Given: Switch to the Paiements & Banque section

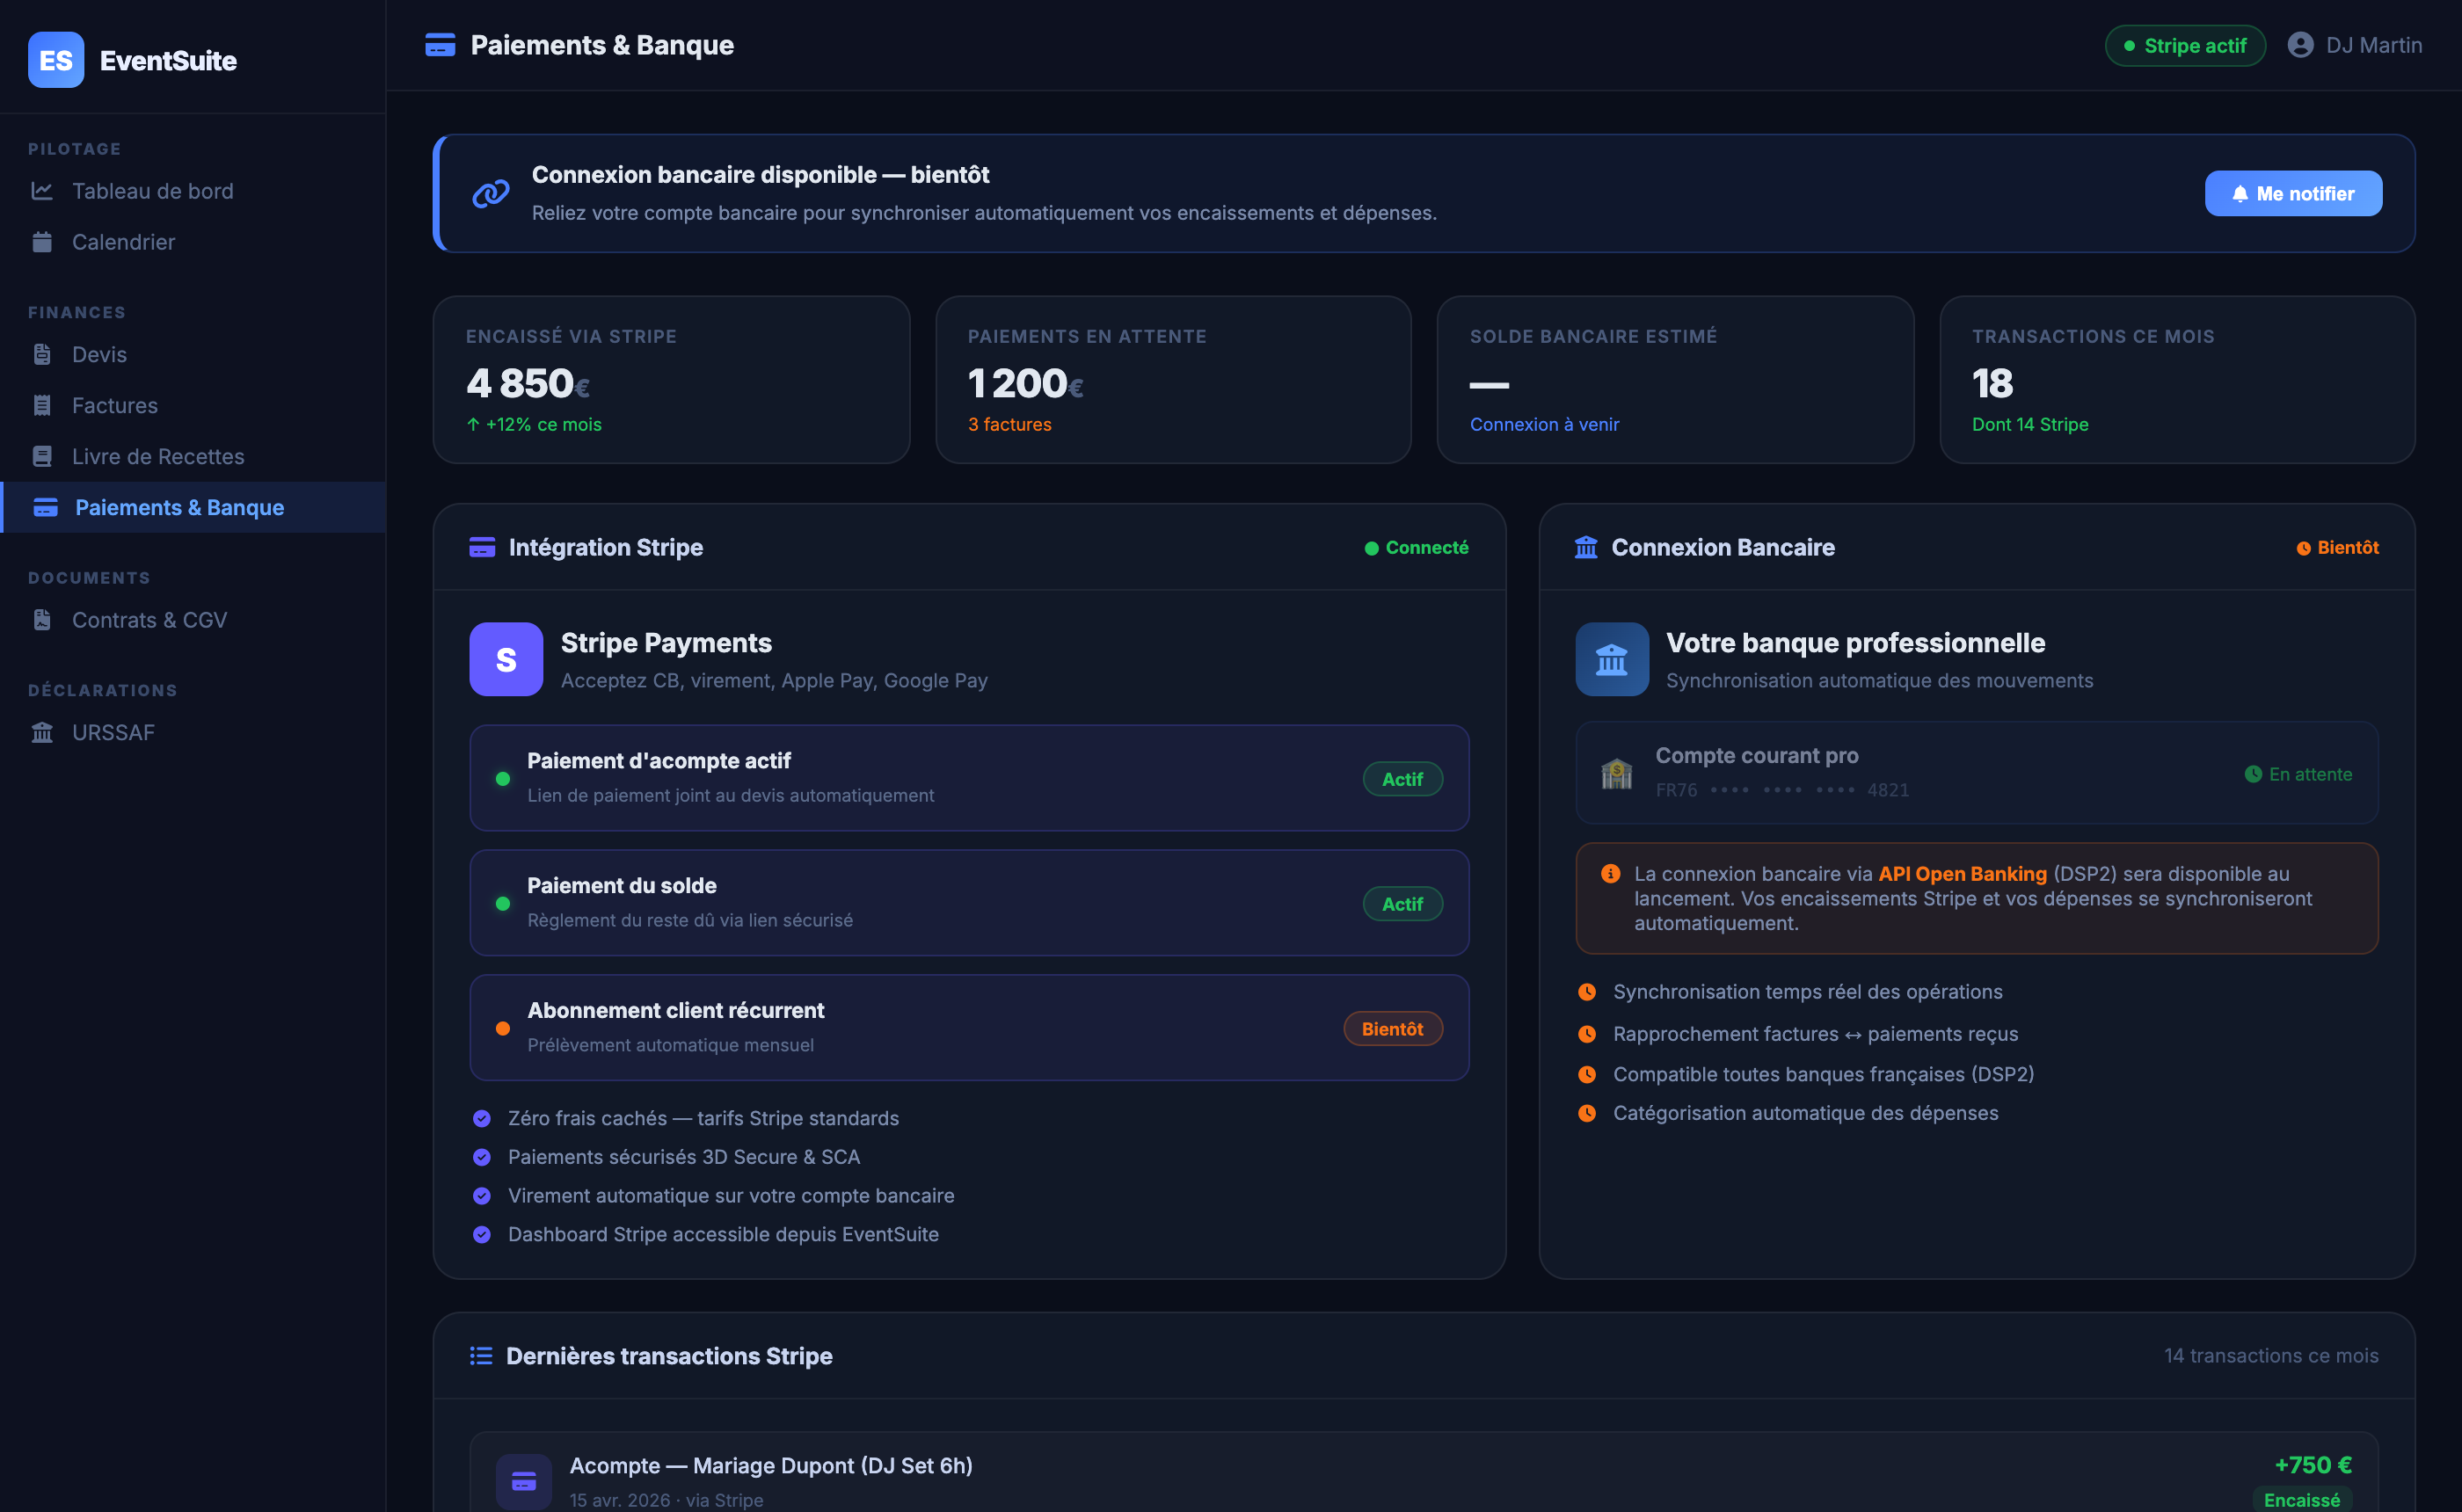Looking at the screenshot, I should (x=180, y=507).
